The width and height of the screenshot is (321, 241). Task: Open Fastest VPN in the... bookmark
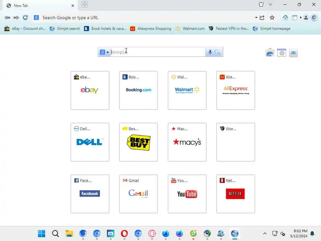tap(229, 29)
